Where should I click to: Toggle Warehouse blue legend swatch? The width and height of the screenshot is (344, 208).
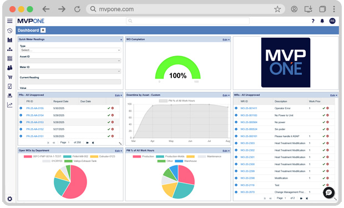click(179, 161)
